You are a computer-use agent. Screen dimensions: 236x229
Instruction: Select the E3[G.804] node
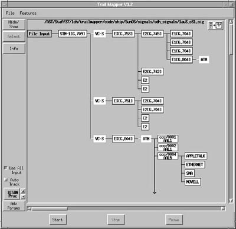(123, 139)
